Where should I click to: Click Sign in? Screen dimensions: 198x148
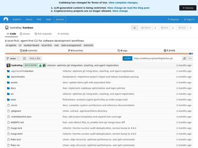(189, 19)
